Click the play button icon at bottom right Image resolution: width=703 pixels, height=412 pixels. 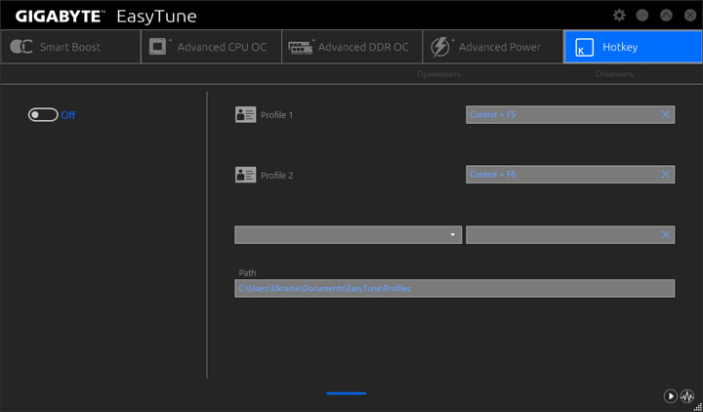coord(670,395)
